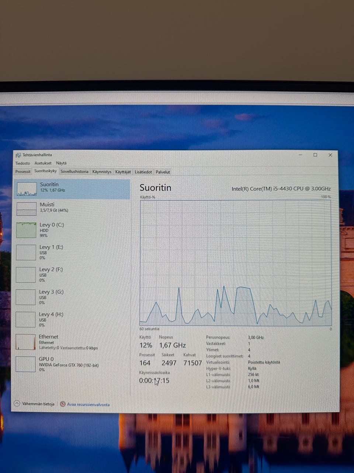This screenshot has width=354, height=473.
Task: Click the 60 sekuntia graph label
Action: tap(149, 329)
